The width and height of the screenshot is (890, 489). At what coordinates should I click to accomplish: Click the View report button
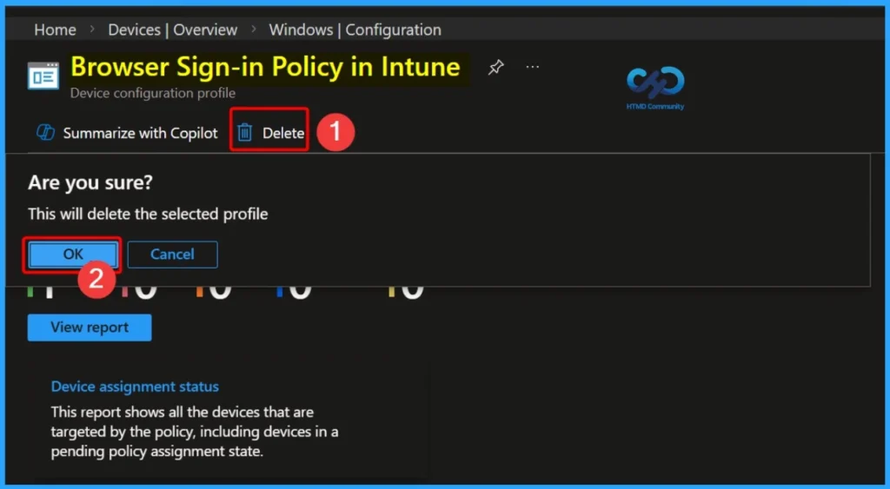click(x=90, y=327)
